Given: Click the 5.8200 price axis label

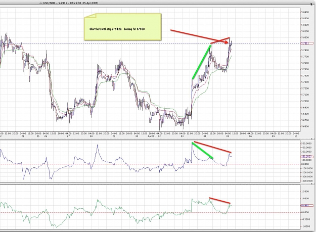Looking at the screenshot, I should pos(305,25).
